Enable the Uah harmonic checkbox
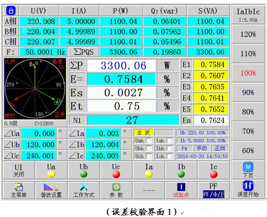 click(x=149, y=141)
